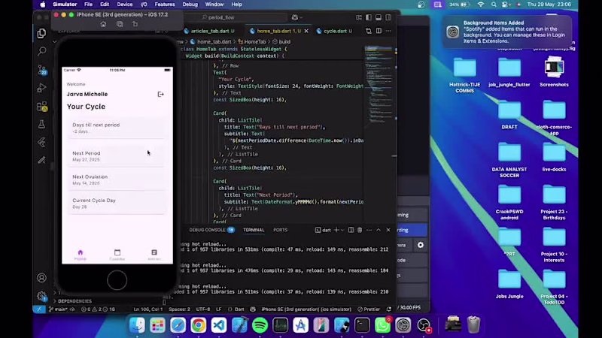Screen dimensions: 602x338
Task: Open the Debug menu in menu bar
Action: pyautogui.click(x=190, y=5)
